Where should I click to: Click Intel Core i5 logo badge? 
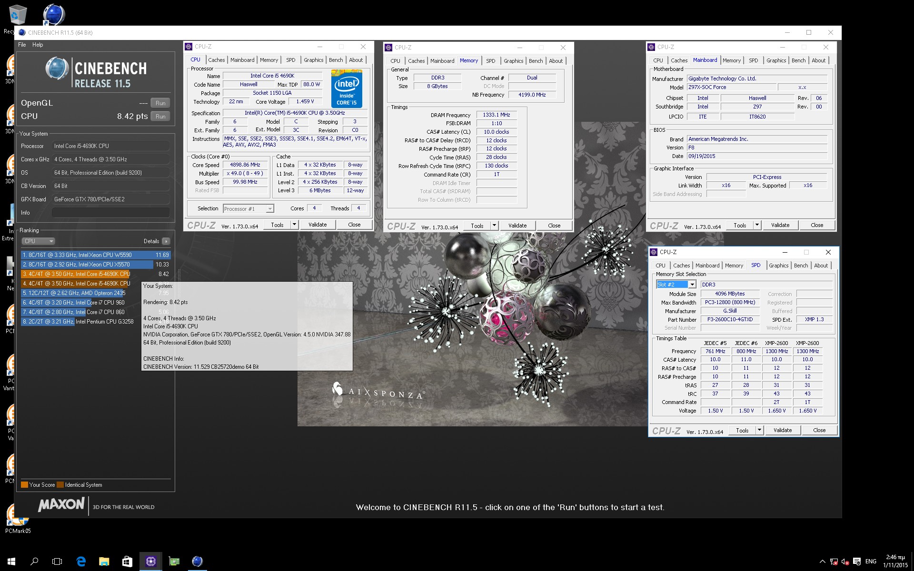pyautogui.click(x=347, y=89)
